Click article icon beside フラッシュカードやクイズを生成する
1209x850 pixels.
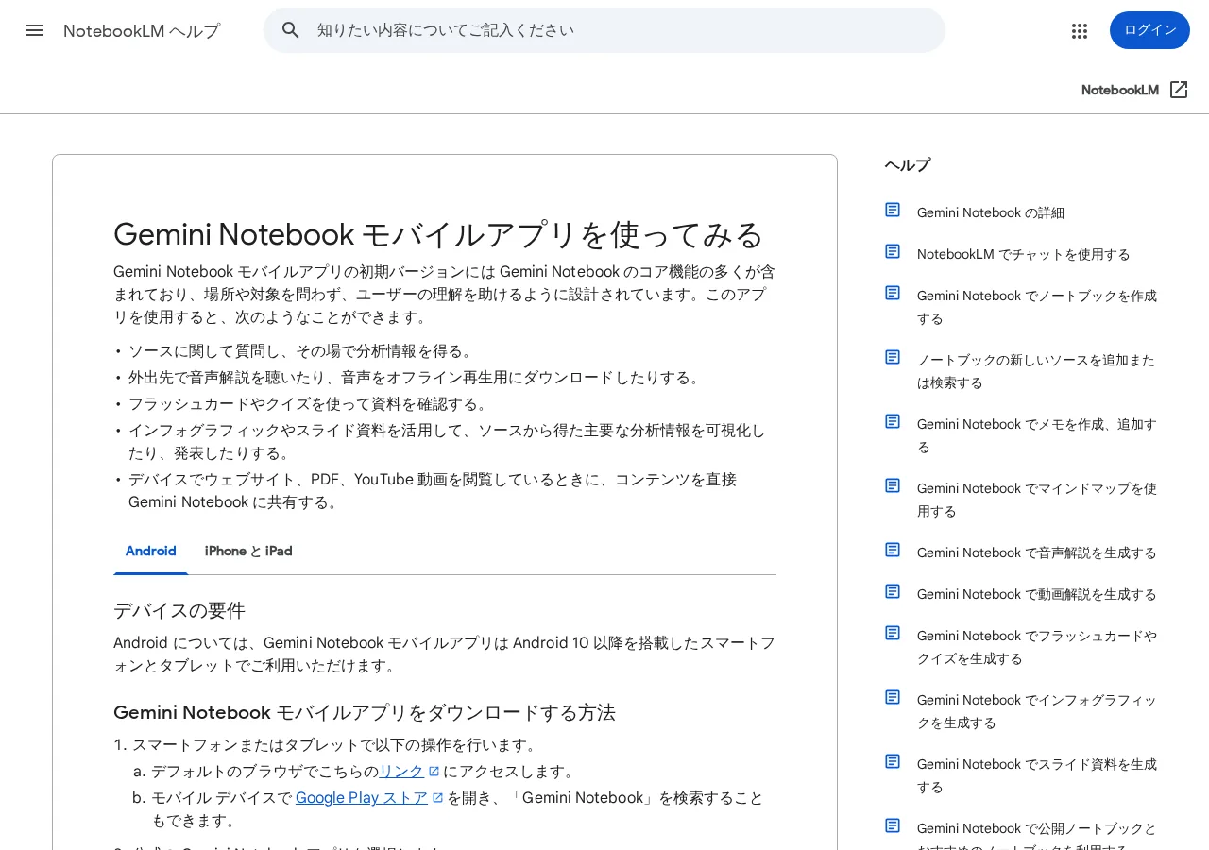893,633
